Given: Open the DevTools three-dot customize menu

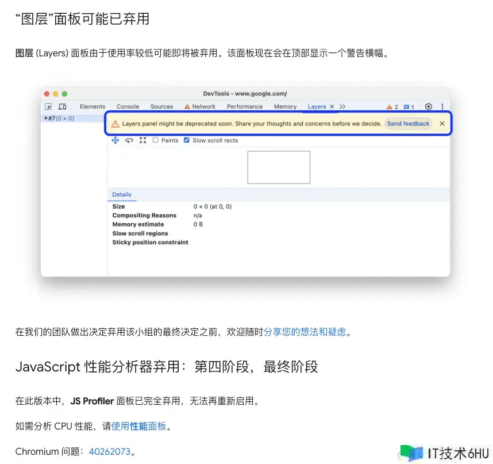Looking at the screenshot, I should (442, 106).
